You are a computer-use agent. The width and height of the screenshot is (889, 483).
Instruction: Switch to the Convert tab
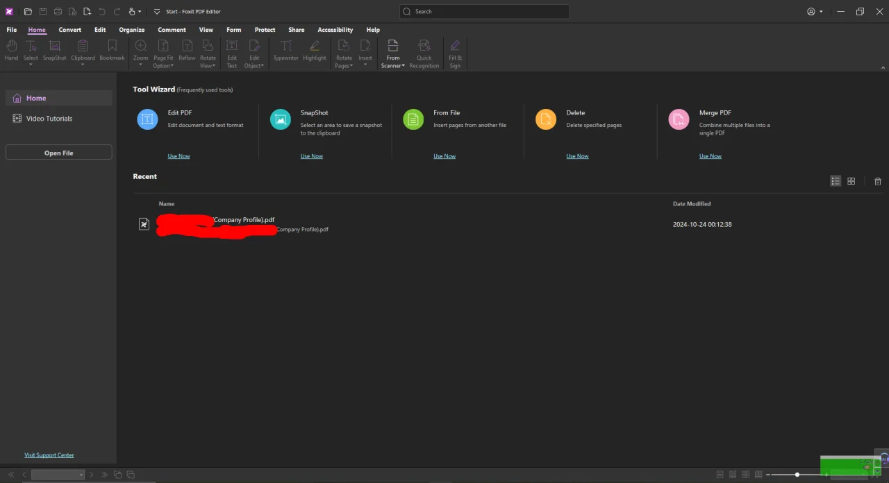tap(69, 30)
